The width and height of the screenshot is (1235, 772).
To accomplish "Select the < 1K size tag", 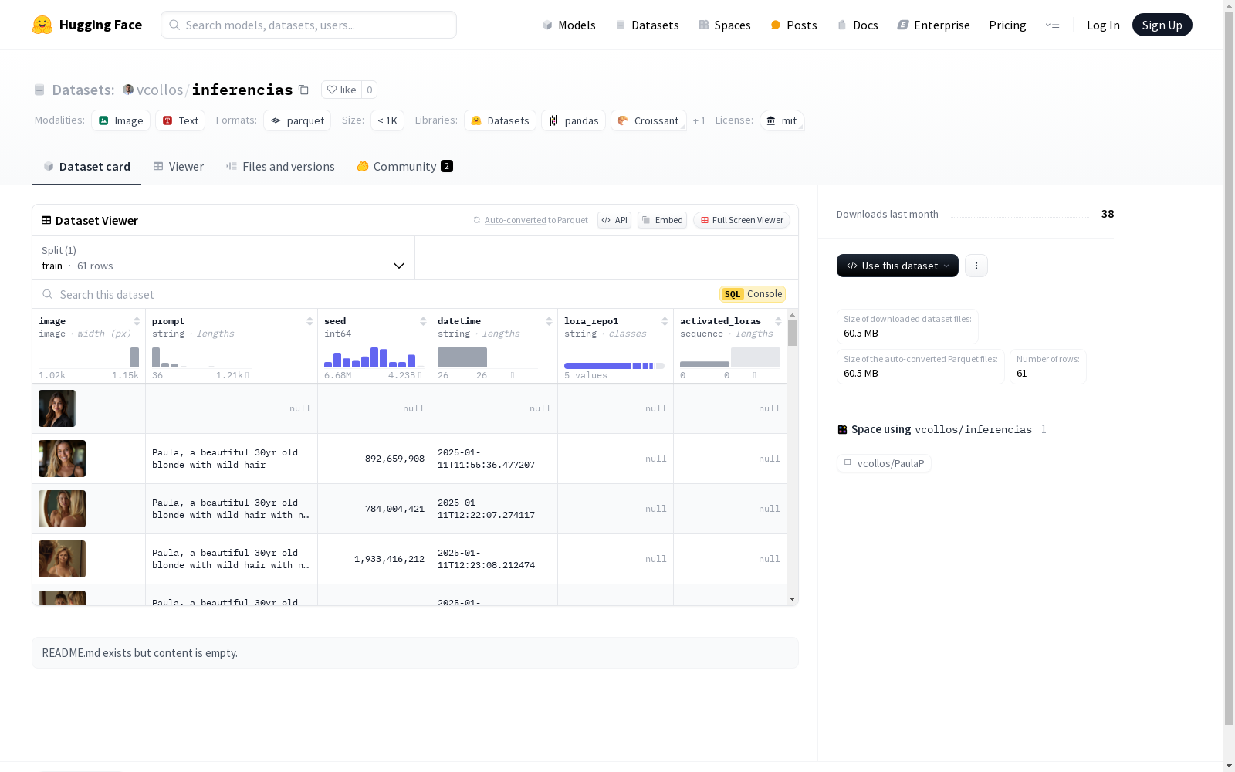I will coord(387,120).
